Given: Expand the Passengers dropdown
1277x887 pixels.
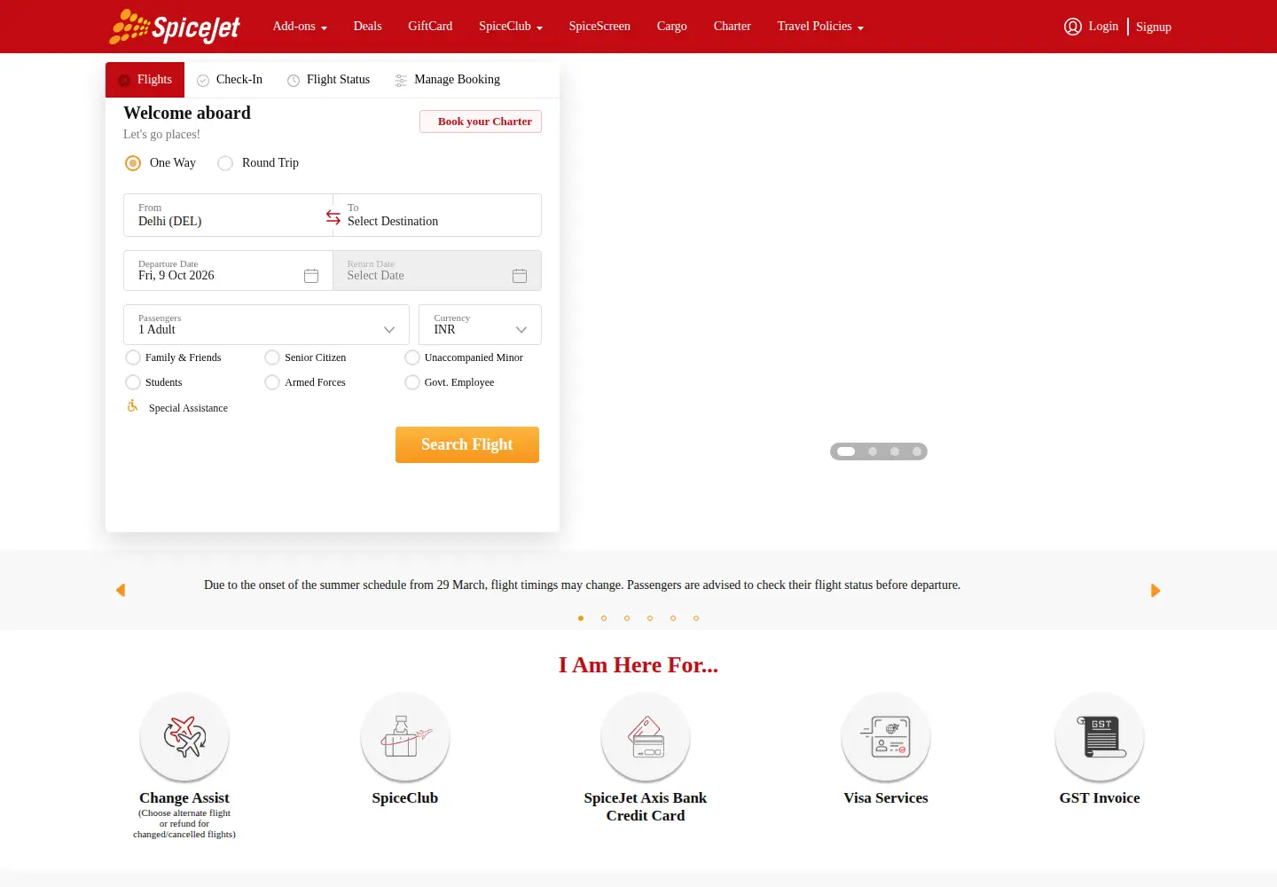Looking at the screenshot, I should 266,325.
